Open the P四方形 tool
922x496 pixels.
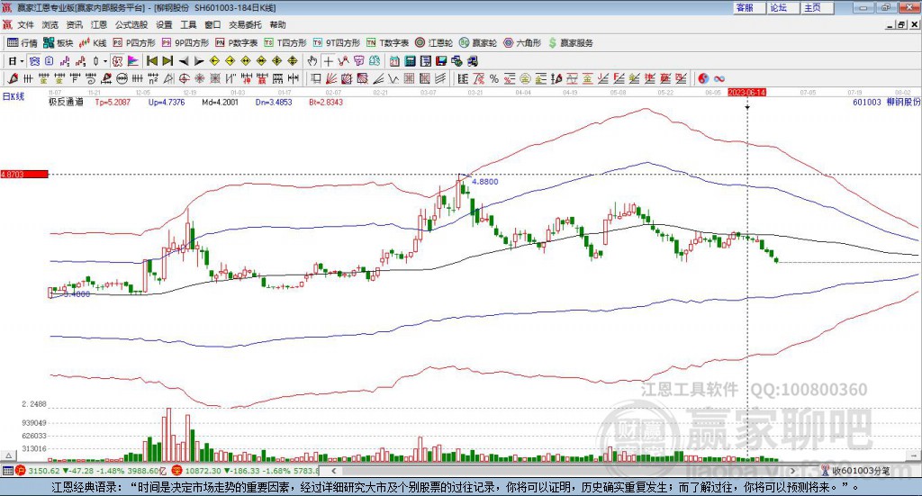(134, 43)
